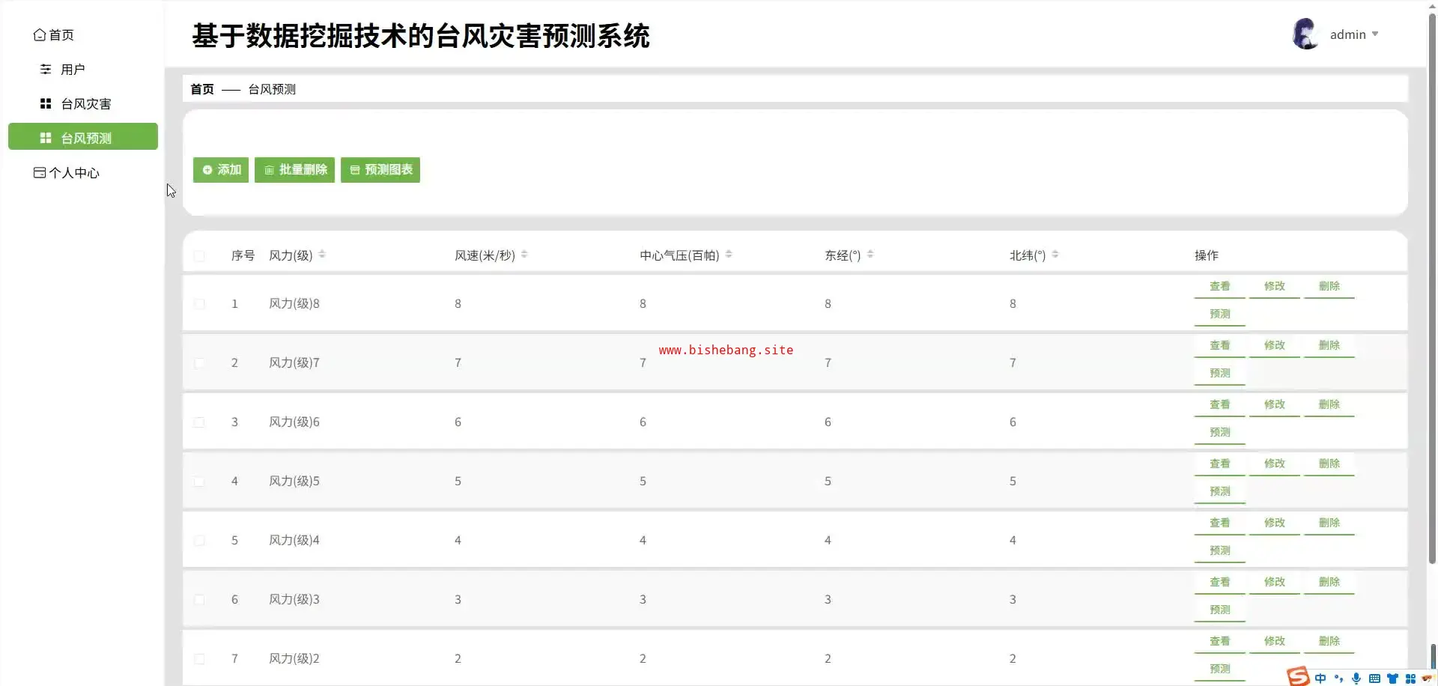Switch punctuation mode in Sogou bar
The image size is (1438, 686).
pyautogui.click(x=1338, y=679)
